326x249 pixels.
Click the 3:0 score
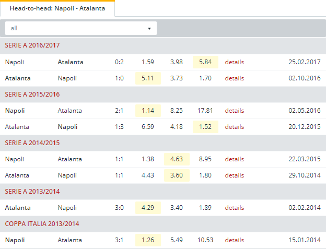point(119,208)
